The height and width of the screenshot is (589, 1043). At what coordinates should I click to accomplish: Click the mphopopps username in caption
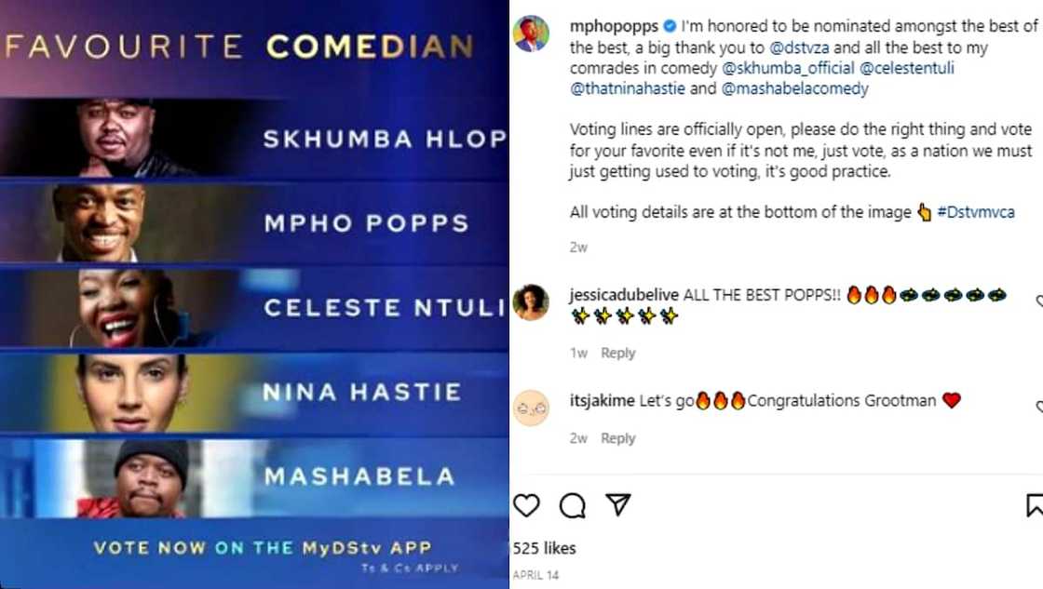coord(614,26)
